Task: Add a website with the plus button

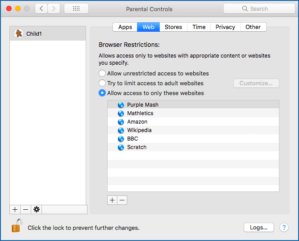Action: pyautogui.click(x=112, y=200)
